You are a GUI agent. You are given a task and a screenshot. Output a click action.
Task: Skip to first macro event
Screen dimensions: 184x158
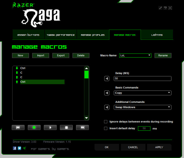(x=18, y=127)
